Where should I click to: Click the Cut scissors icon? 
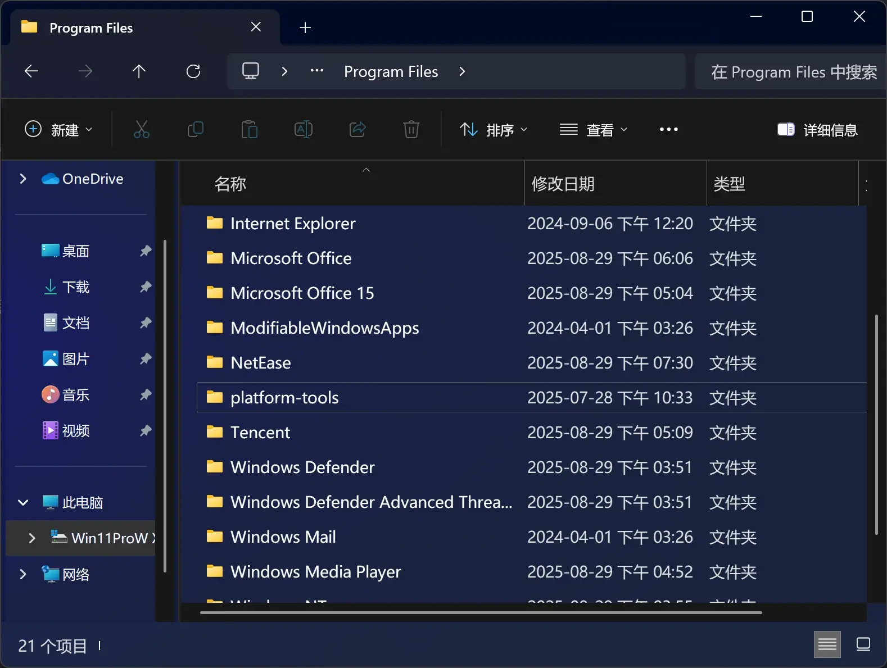pos(141,129)
